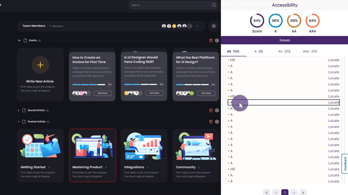
Task: Open the Posted Article settings gear
Action: click(x=217, y=122)
